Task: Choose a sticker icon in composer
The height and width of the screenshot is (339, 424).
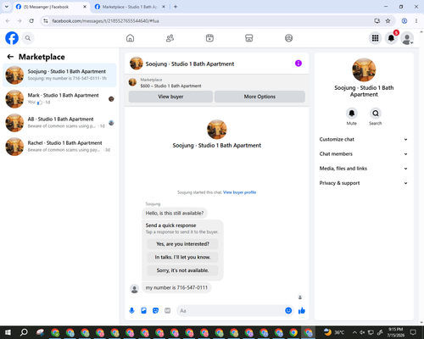Action: coord(155,311)
